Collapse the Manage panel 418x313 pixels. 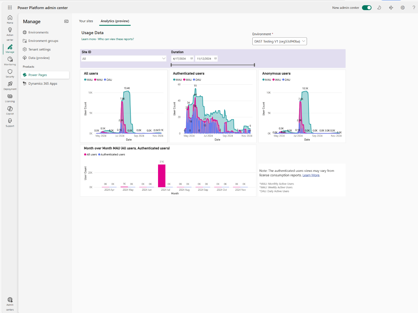tap(66, 21)
